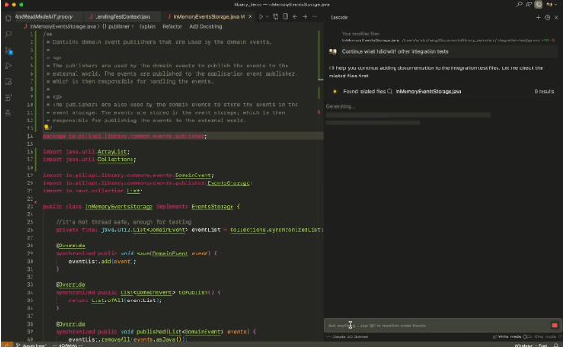Open the Explorer view in the activity bar
Viewport: 565px width, 349px height.
pos(8,19)
